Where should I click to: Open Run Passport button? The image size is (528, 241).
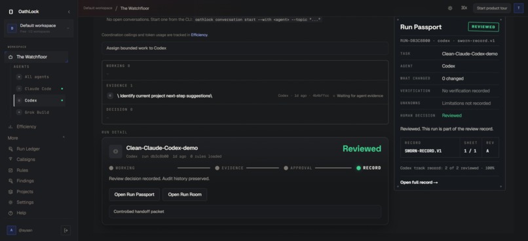click(134, 195)
